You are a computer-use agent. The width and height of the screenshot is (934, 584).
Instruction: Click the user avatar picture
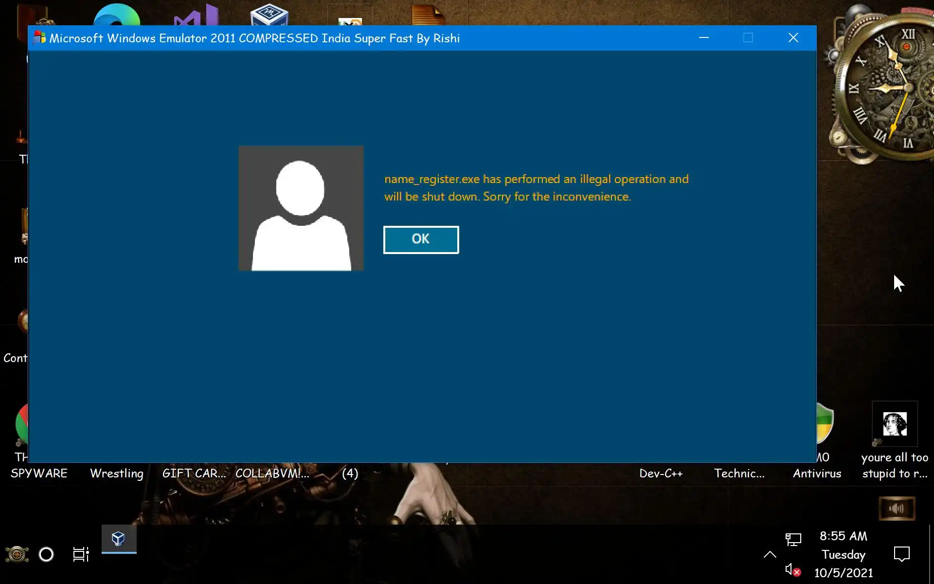[301, 208]
